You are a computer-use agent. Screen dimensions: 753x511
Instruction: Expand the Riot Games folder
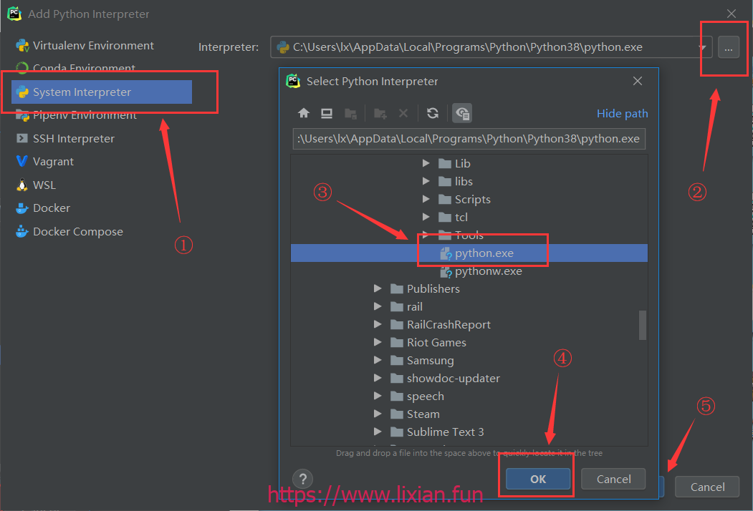(x=378, y=342)
